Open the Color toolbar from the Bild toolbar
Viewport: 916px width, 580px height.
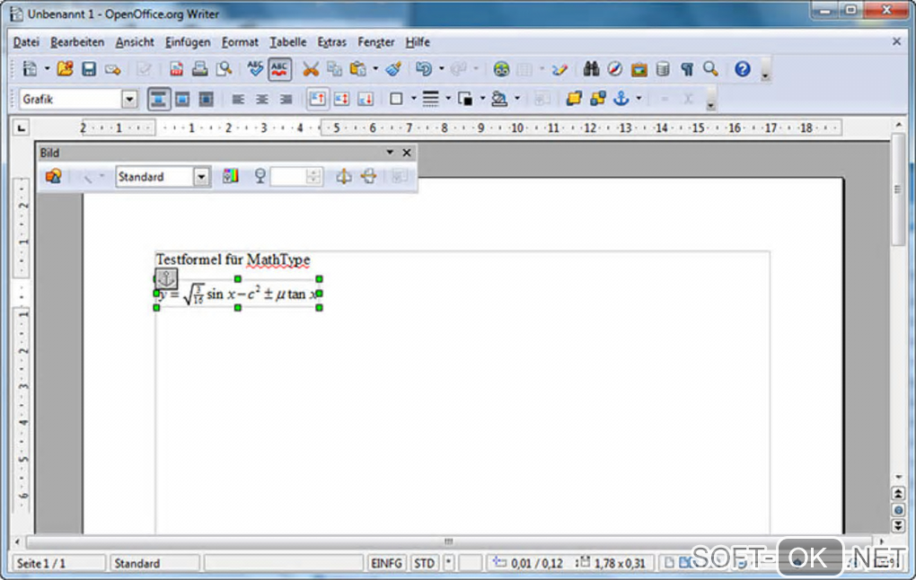point(231,176)
